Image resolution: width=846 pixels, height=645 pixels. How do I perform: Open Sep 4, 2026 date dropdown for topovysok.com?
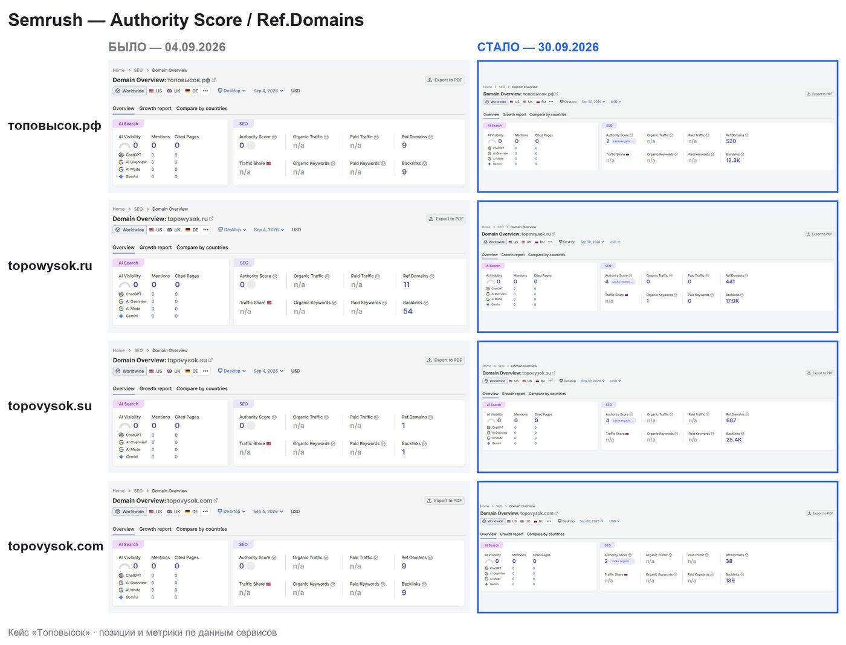(x=268, y=512)
